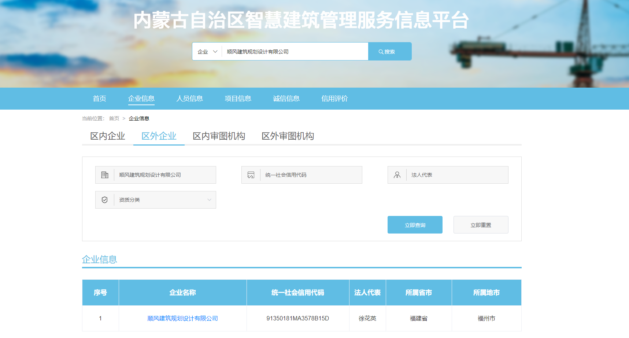
Task: Click 首页 in the breadcrumb
Action: coord(114,118)
